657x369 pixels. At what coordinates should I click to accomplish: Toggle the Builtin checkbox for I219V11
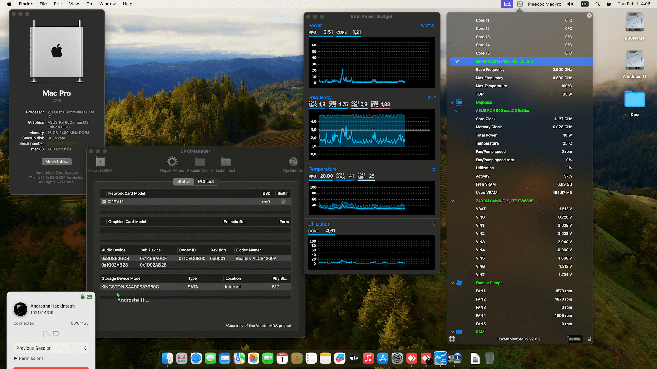click(x=283, y=202)
